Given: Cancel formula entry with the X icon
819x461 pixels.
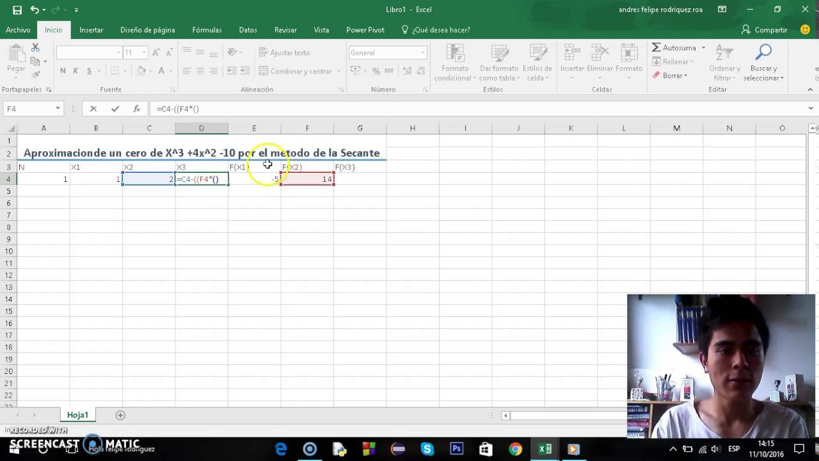Looking at the screenshot, I should (x=93, y=109).
